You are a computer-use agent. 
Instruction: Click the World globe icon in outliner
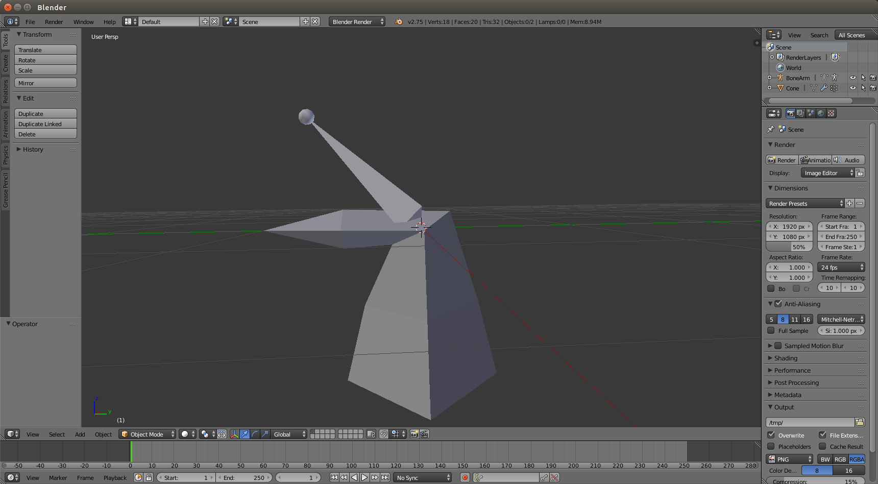(x=780, y=67)
